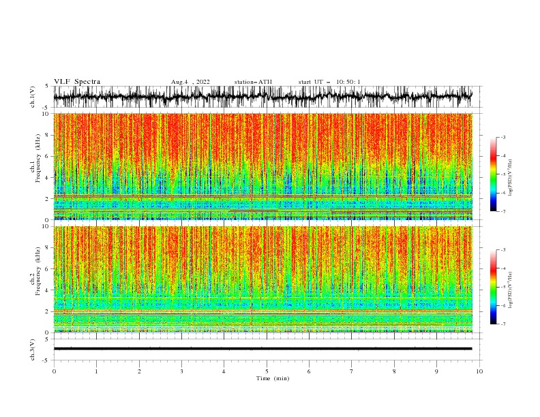The image size is (540, 417).
Task: Click the time axis tick label "3"
Action: coord(181,371)
